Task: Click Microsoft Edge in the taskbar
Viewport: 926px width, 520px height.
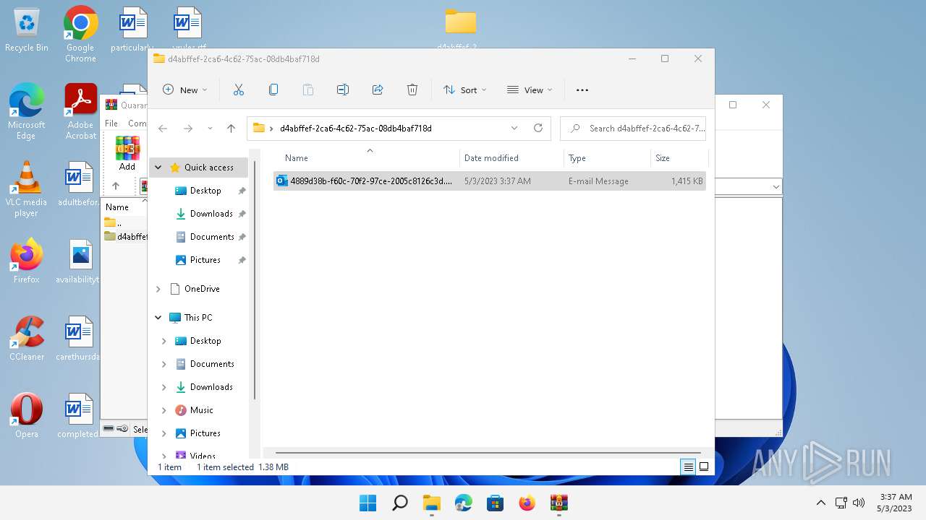Action: [x=463, y=503]
